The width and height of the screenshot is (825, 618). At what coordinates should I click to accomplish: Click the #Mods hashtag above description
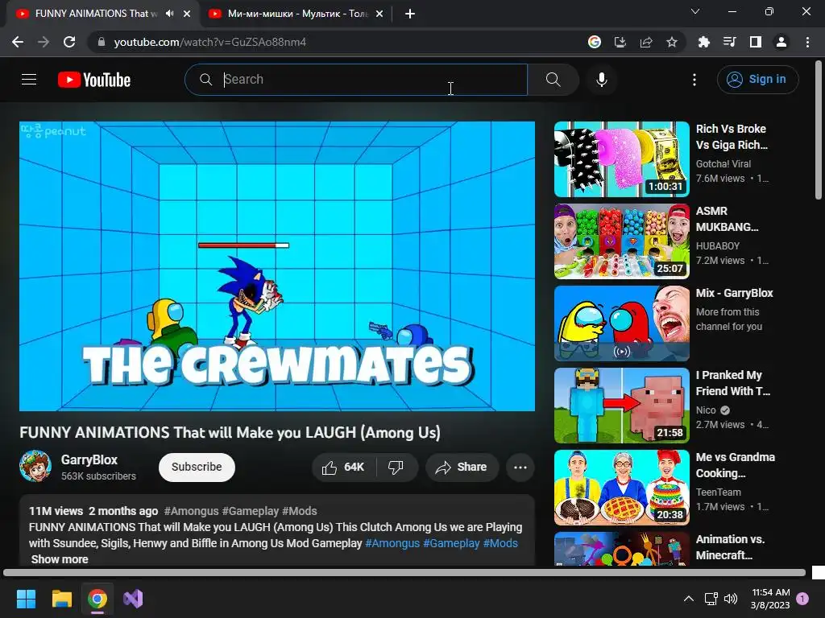coord(300,511)
